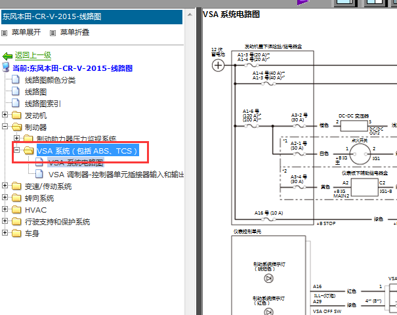Screen dimensions: 397x315
Task: Click 菜单展开 to expand all menus
Action: coord(26,32)
